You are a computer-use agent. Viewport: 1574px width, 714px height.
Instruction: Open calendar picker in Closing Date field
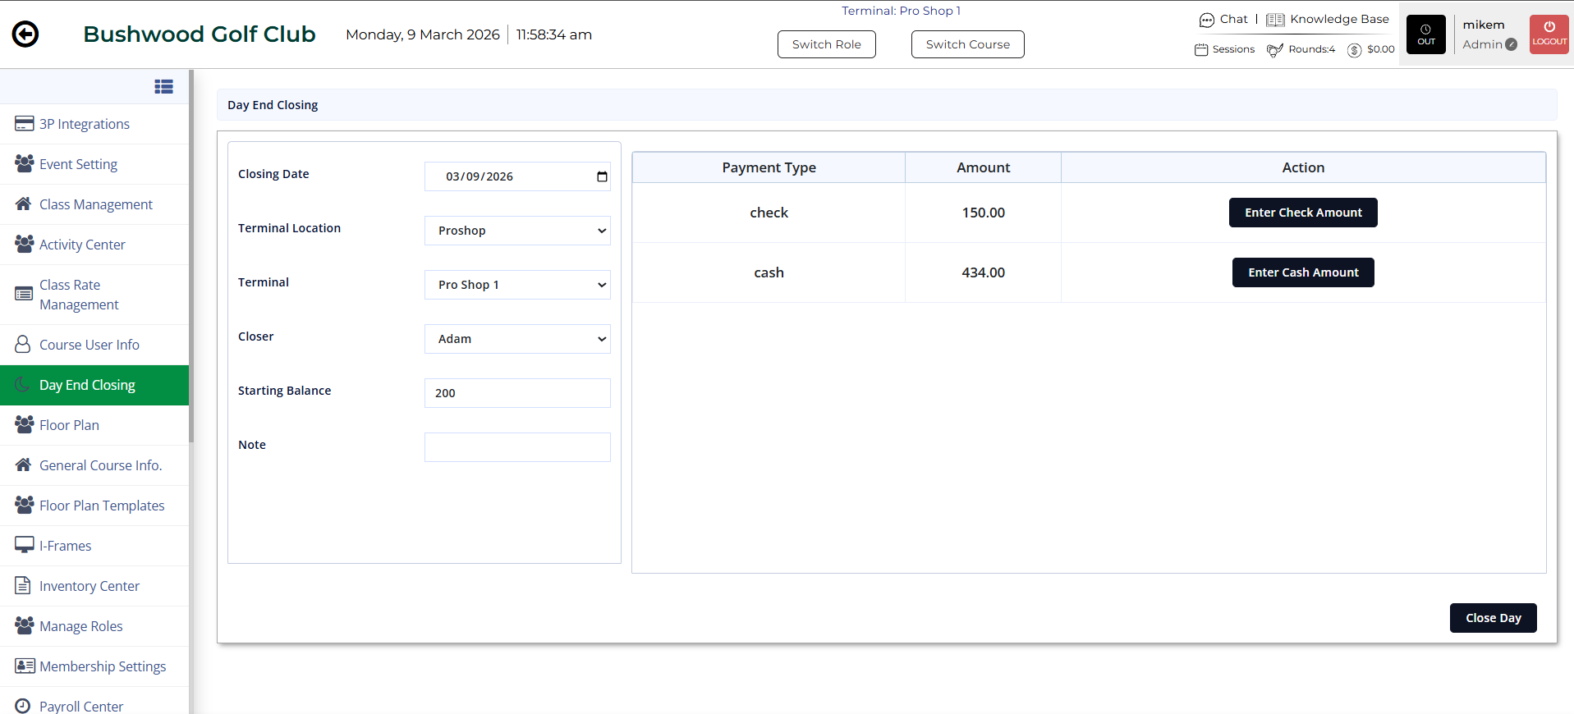click(602, 176)
